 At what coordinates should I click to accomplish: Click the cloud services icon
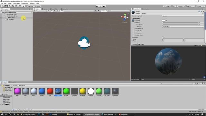[174, 6]
